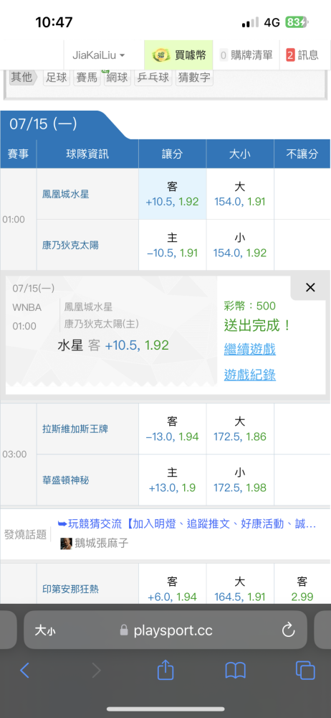Open 玩競猜交流 hot topic link
331x718 pixels.
click(187, 523)
